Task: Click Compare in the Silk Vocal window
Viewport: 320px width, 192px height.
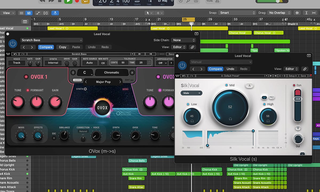Action: tap(215, 69)
